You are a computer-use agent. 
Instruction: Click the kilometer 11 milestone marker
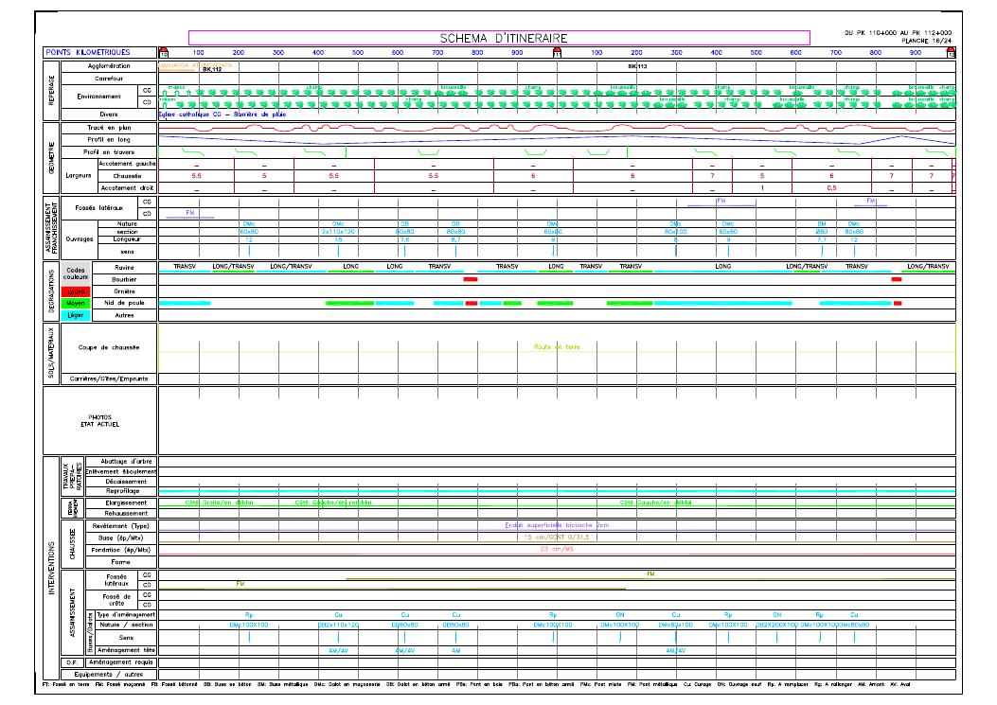coord(558,53)
